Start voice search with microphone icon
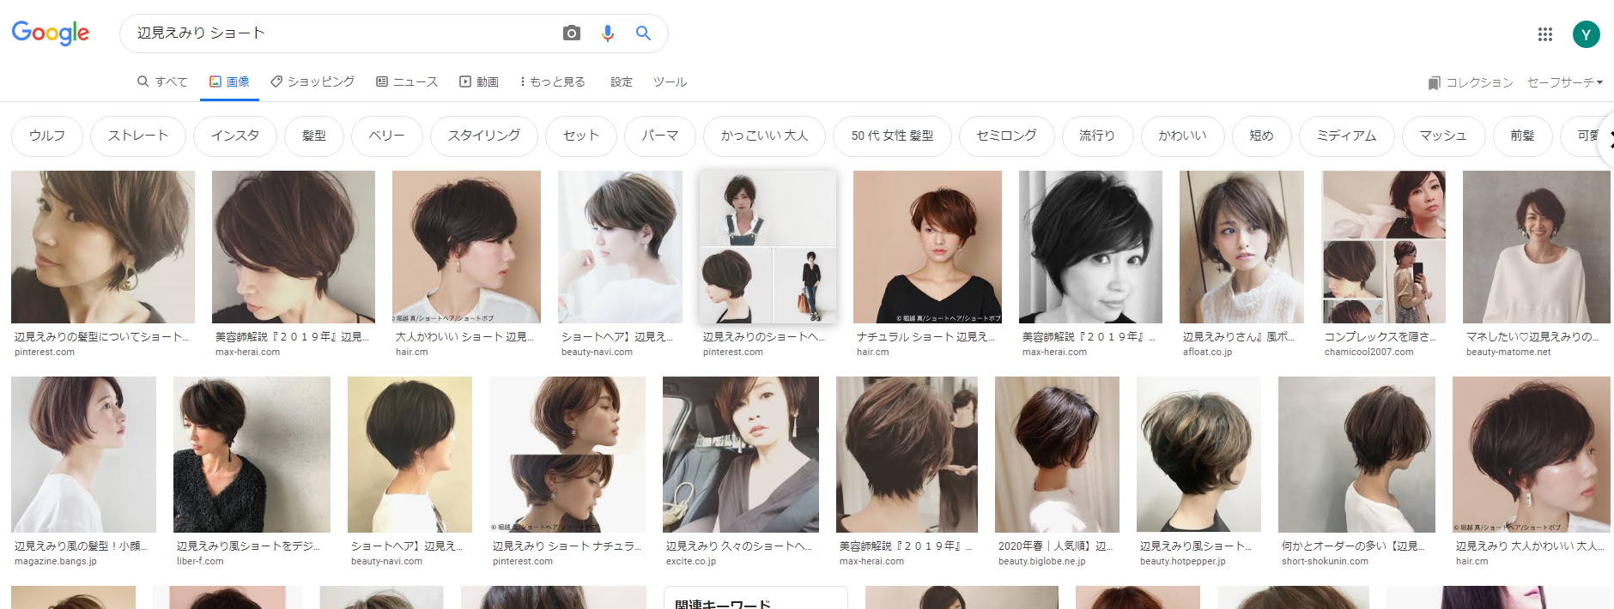The image size is (1614, 609). [608, 33]
